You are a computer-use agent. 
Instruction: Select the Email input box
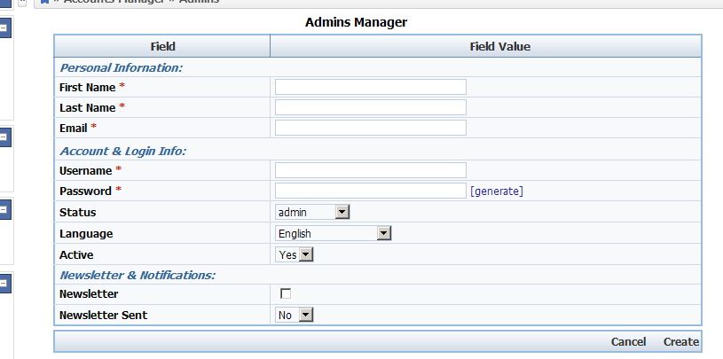tap(370, 128)
